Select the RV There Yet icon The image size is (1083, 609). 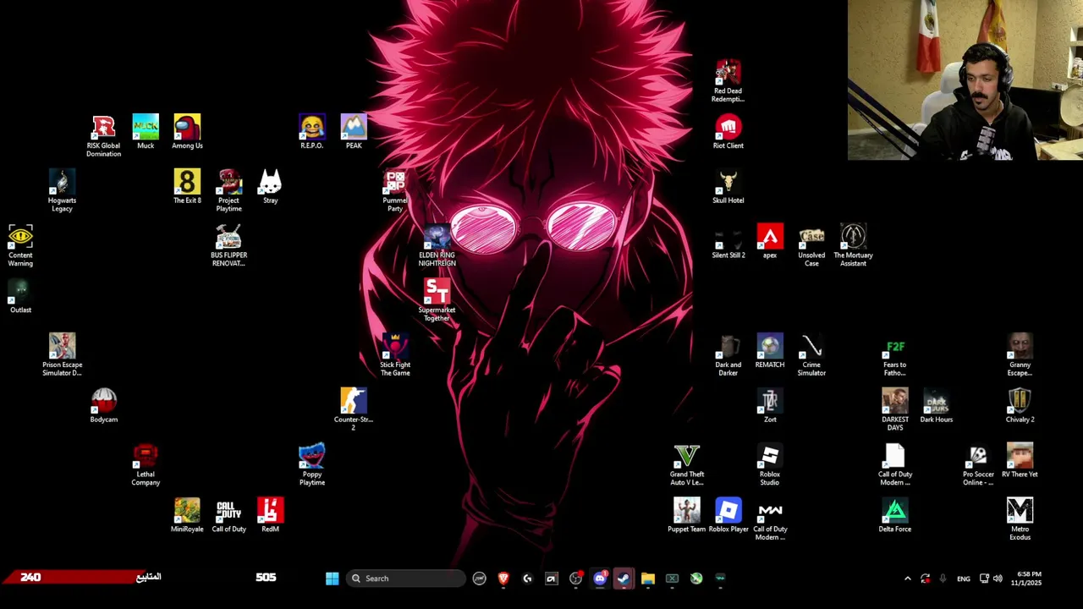click(x=1020, y=461)
